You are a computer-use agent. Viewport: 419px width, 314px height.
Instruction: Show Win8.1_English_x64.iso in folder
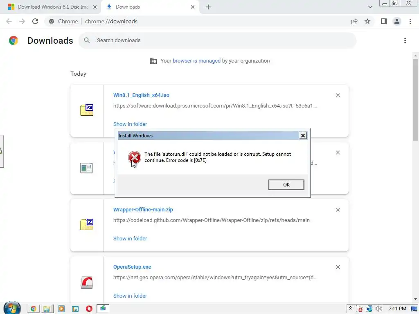point(130,124)
